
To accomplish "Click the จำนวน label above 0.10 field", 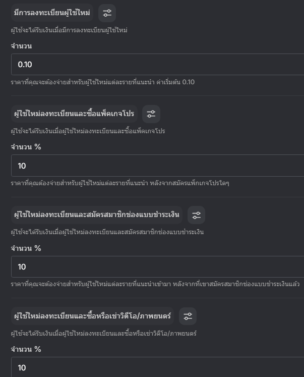I will pyautogui.click(x=21, y=46).
